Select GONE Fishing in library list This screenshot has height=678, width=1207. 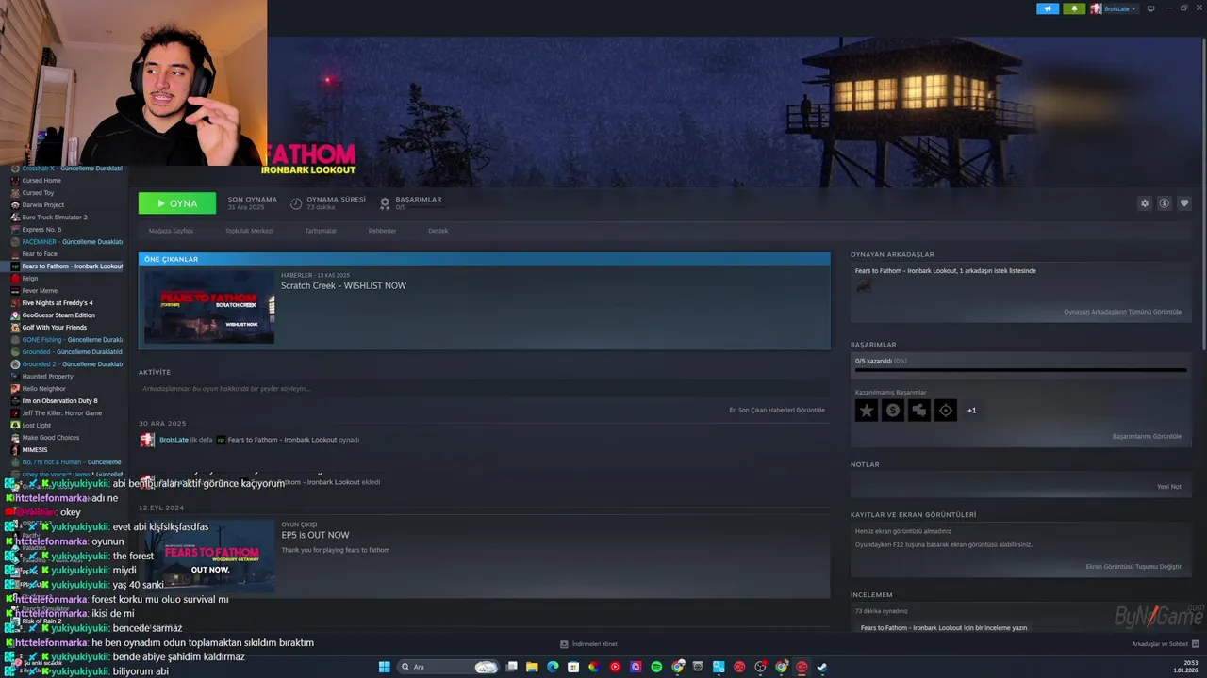pos(66,340)
